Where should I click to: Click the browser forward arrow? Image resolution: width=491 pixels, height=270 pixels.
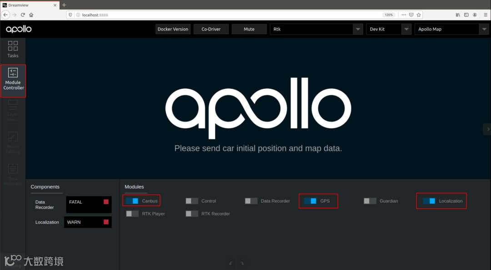point(15,15)
